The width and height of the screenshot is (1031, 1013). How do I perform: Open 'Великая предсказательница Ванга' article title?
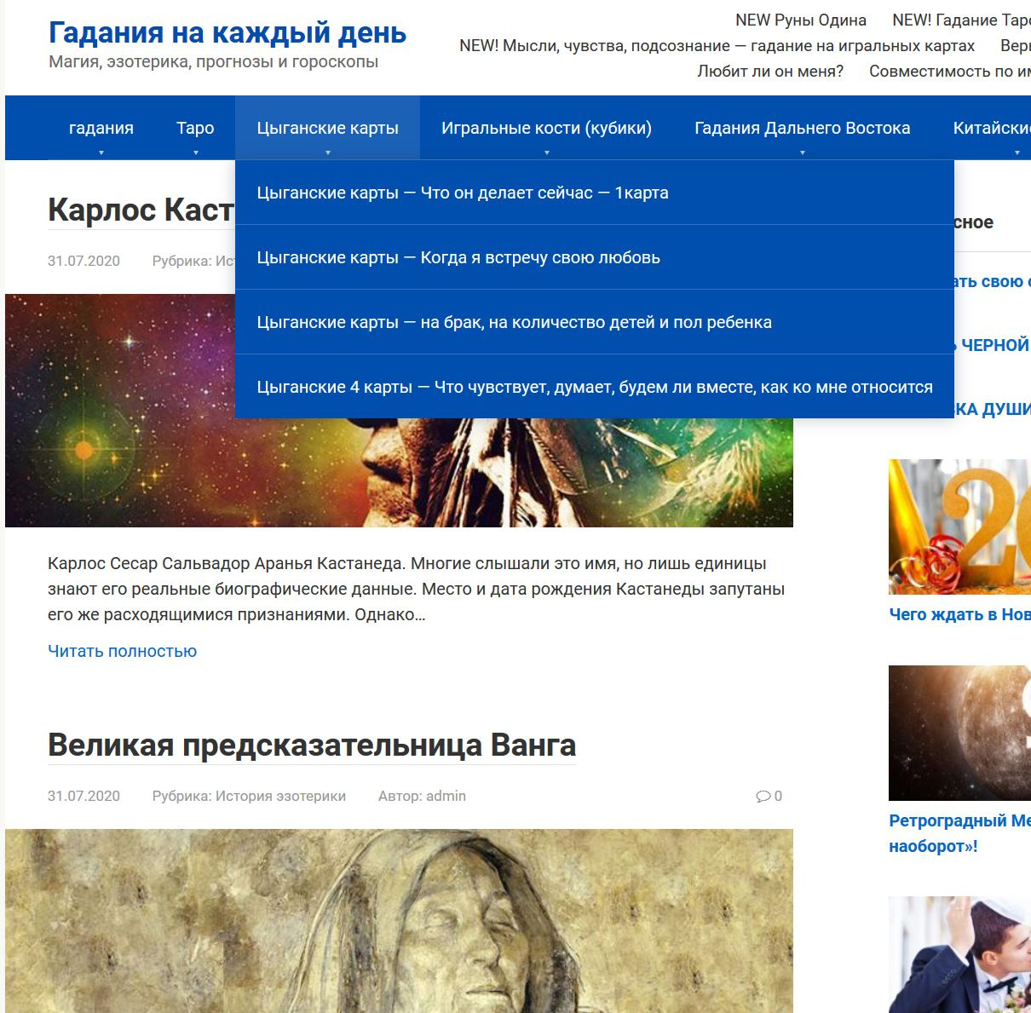pos(312,745)
